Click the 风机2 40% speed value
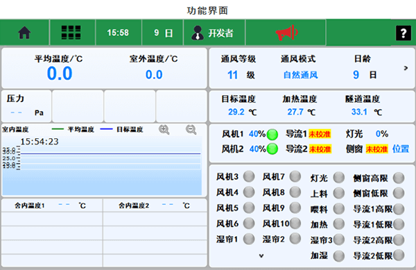The width and height of the screenshot is (416, 270). coord(257,149)
